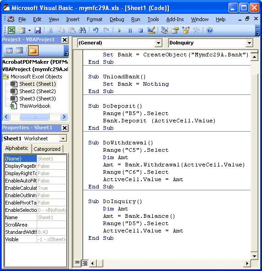262x271 pixels.
Task: Toggle Procedure View button at bottom-left
Action: [x=77, y=263]
